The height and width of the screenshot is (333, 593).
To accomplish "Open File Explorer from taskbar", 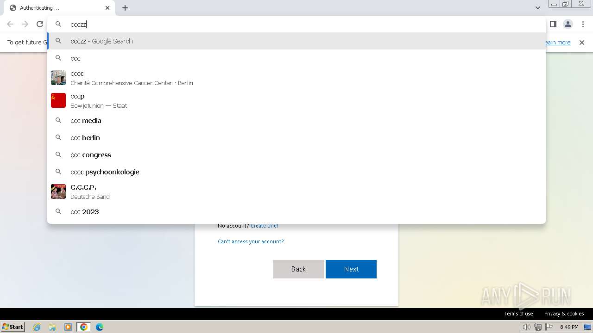I will [52, 327].
